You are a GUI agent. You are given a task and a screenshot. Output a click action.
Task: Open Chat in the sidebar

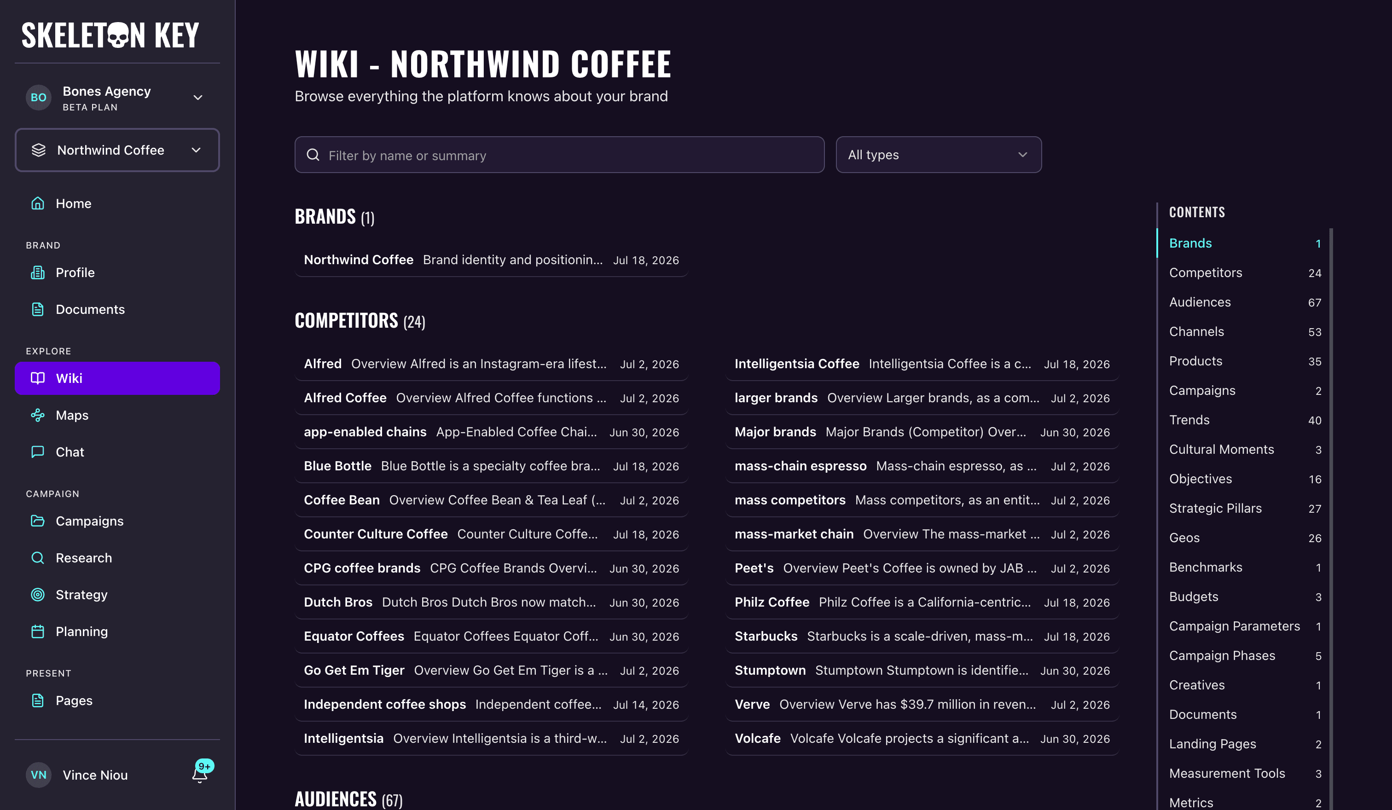tap(117, 451)
